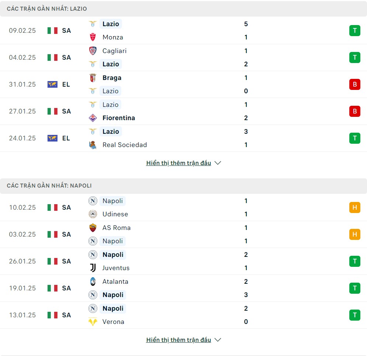Click red B badge for Braga-Lazio match
Screen dimensions: 367x356
click(354, 84)
